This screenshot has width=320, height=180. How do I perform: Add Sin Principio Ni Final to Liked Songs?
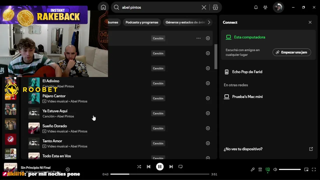click(68, 169)
